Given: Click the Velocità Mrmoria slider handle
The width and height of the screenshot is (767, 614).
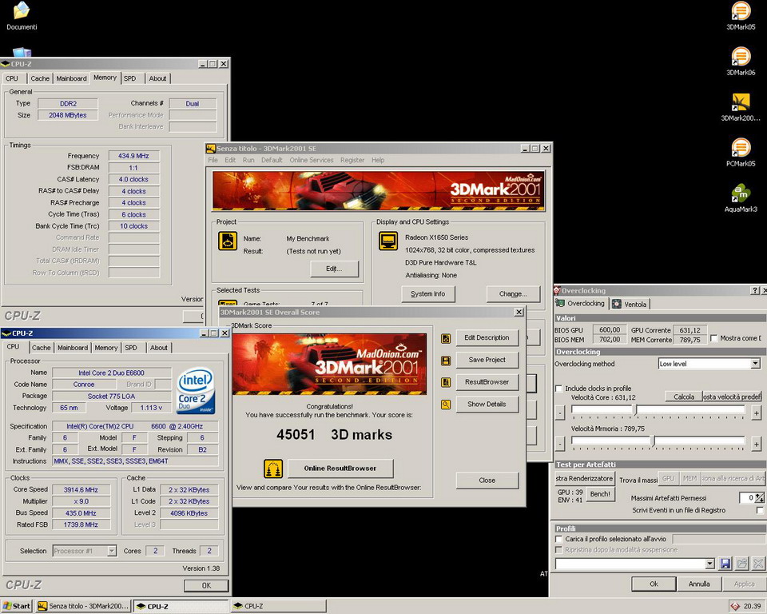Looking at the screenshot, I should point(653,441).
